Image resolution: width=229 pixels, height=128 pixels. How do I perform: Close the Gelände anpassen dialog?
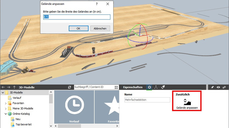[108, 4]
